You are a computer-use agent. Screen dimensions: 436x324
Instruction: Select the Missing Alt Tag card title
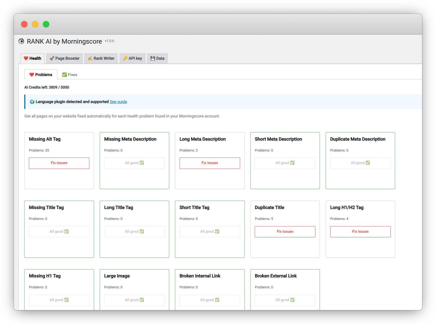(45, 139)
